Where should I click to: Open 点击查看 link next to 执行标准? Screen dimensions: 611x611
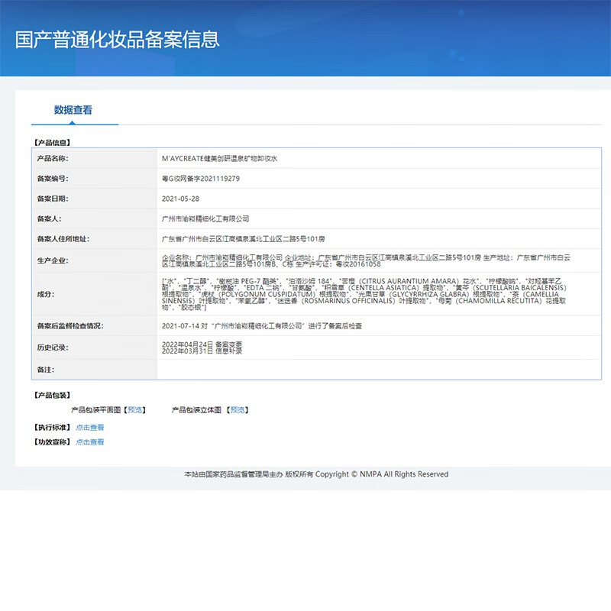coord(89,428)
